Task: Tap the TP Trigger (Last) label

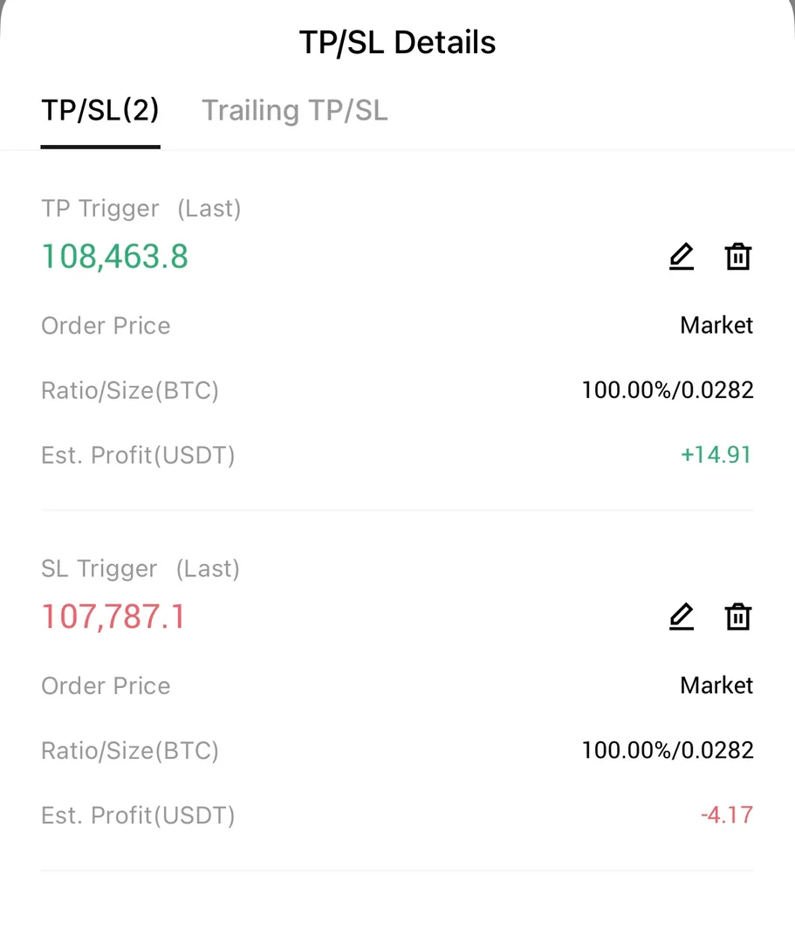Action: [140, 209]
